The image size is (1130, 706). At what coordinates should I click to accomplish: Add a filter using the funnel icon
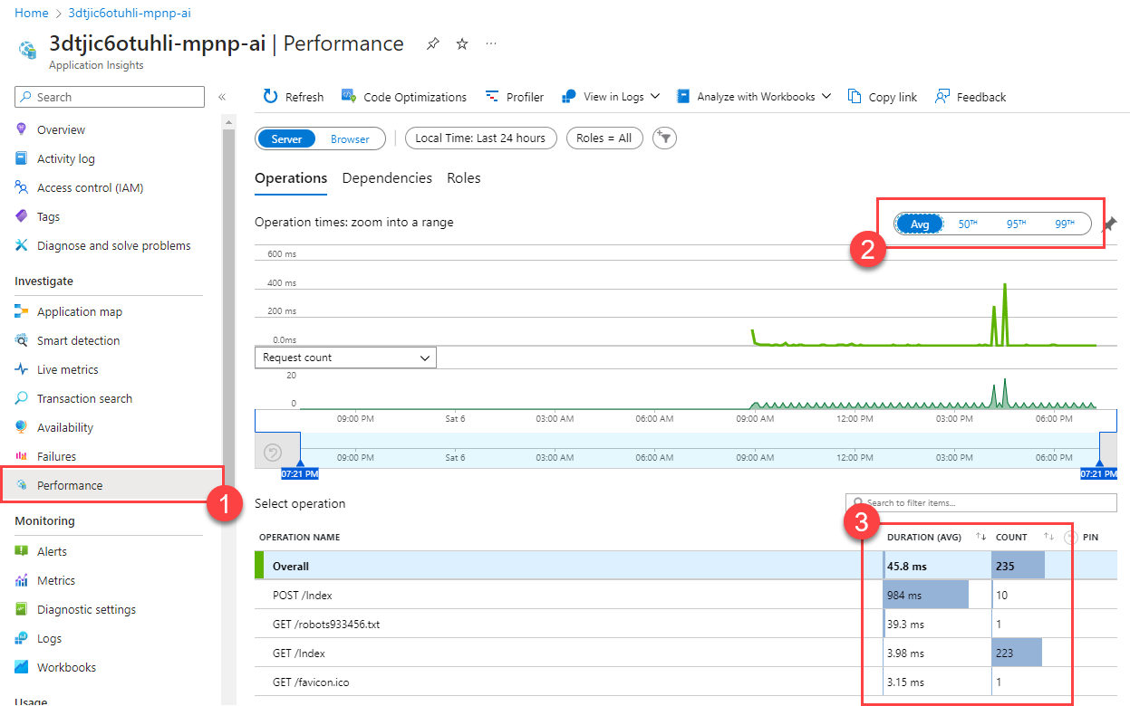tap(664, 138)
